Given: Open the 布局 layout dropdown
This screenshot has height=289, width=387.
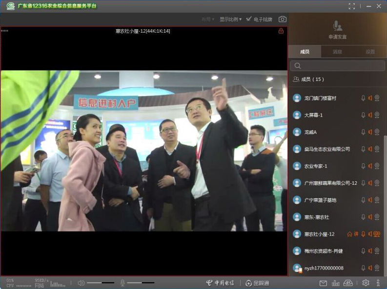Looking at the screenshot, I should [208, 19].
